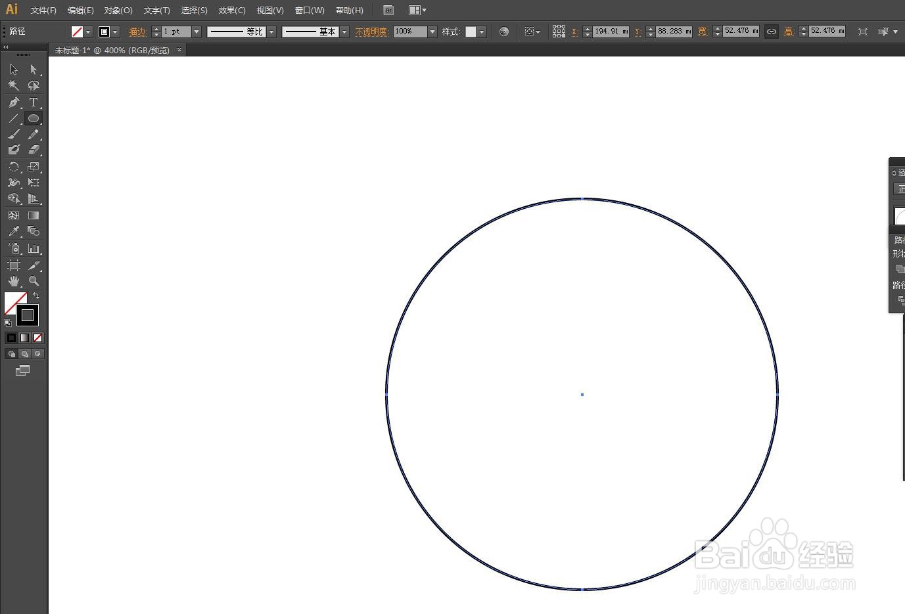Viewport: 905px width, 614px height.
Task: Select the Pen tool
Action: (14, 102)
